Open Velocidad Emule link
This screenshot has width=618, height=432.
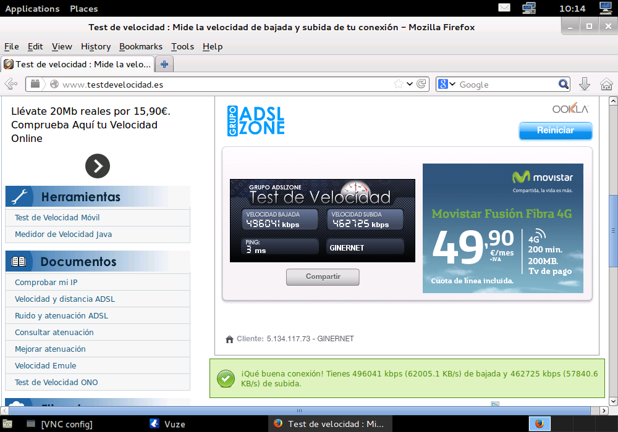(45, 365)
